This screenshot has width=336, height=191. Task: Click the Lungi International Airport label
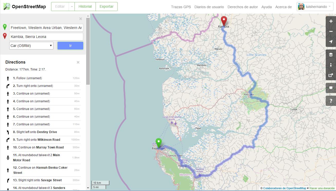[172, 118]
